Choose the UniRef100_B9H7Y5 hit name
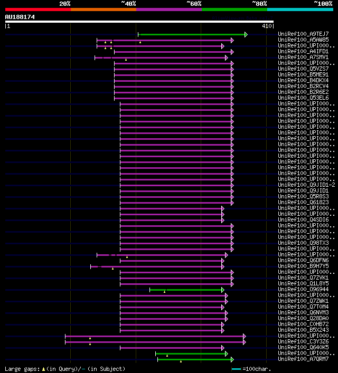 303,266
